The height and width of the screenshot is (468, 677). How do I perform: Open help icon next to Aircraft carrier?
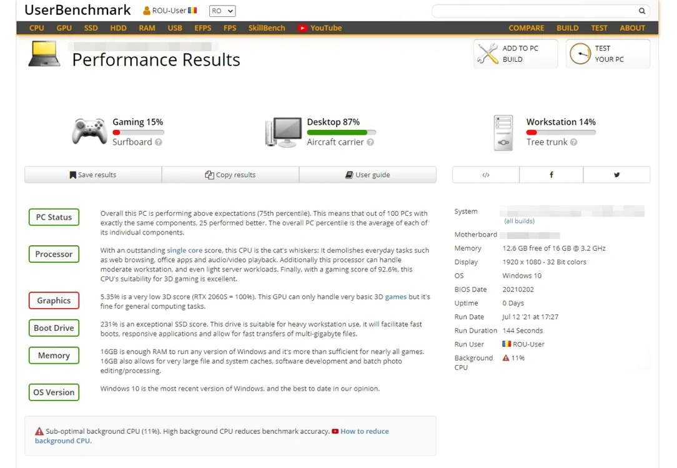pyautogui.click(x=370, y=142)
